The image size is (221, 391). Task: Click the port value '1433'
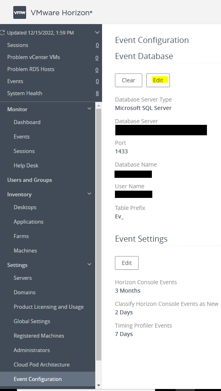pos(121,151)
